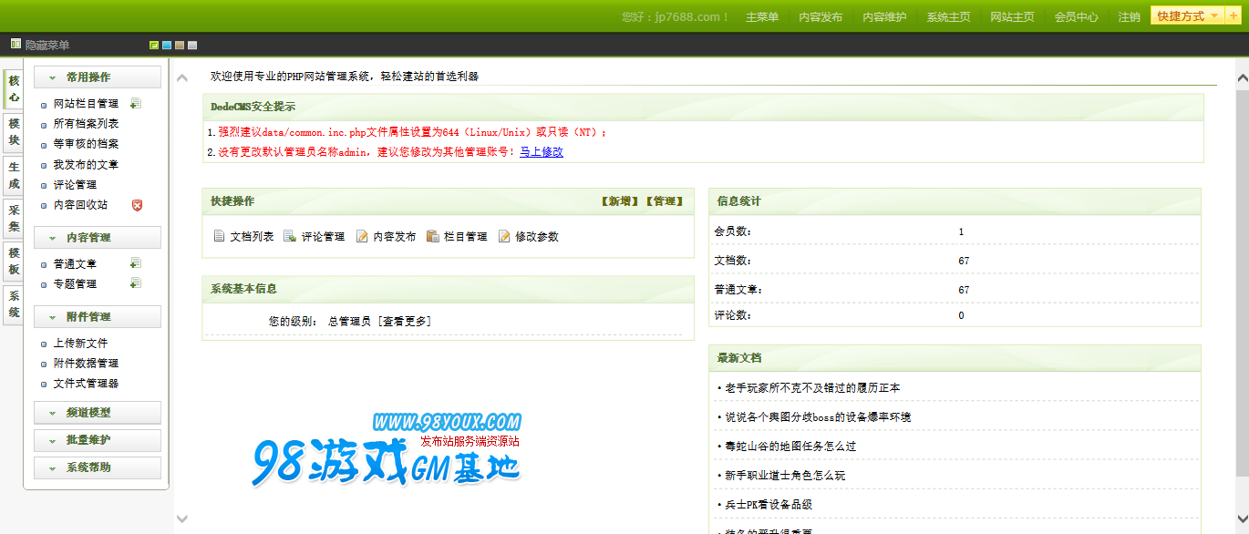The height and width of the screenshot is (534, 1249).
Task: Open 评论管理 in sidebar menu
Action: pyautogui.click(x=75, y=185)
